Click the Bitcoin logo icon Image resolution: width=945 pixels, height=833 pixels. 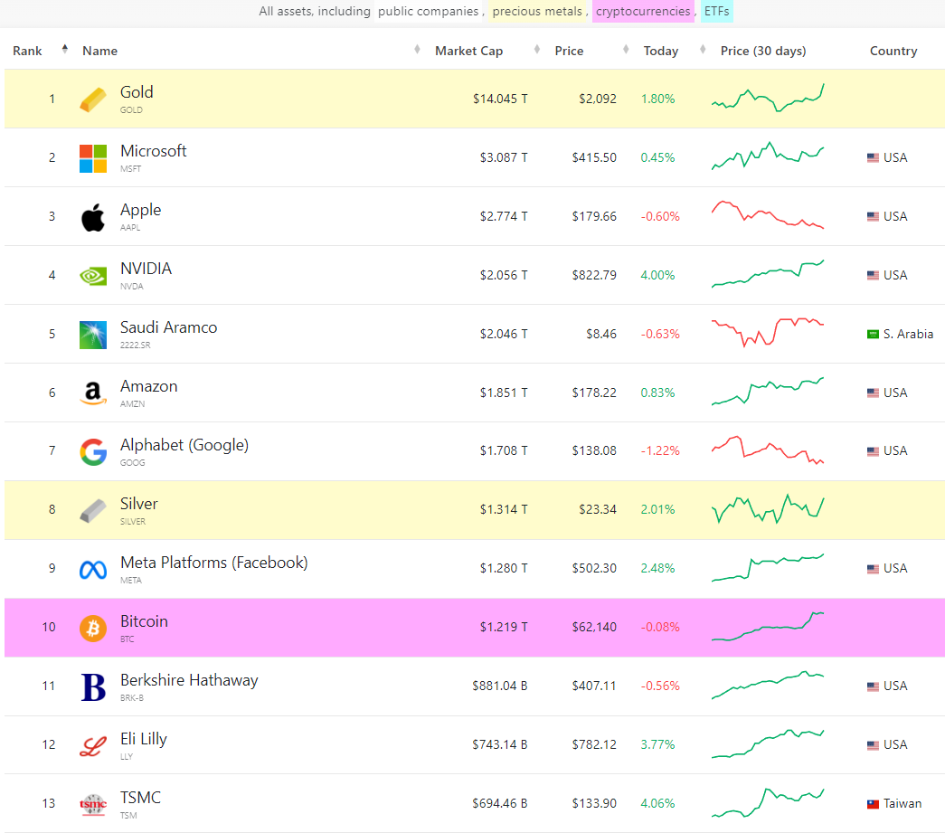93,629
